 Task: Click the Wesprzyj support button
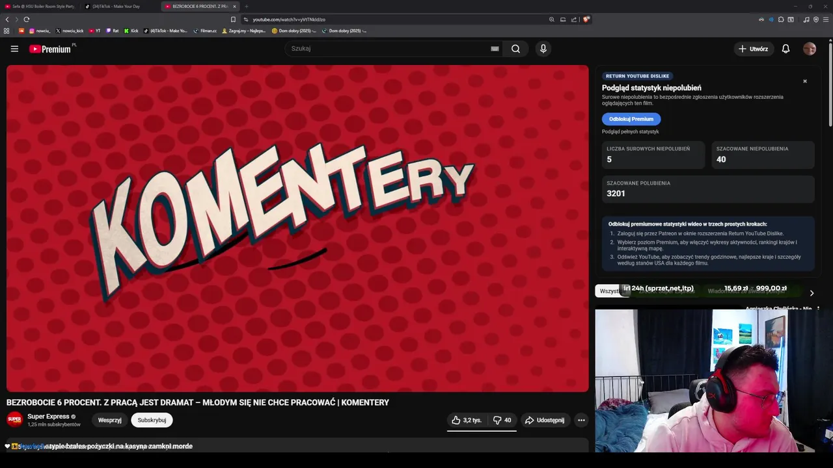(109, 420)
